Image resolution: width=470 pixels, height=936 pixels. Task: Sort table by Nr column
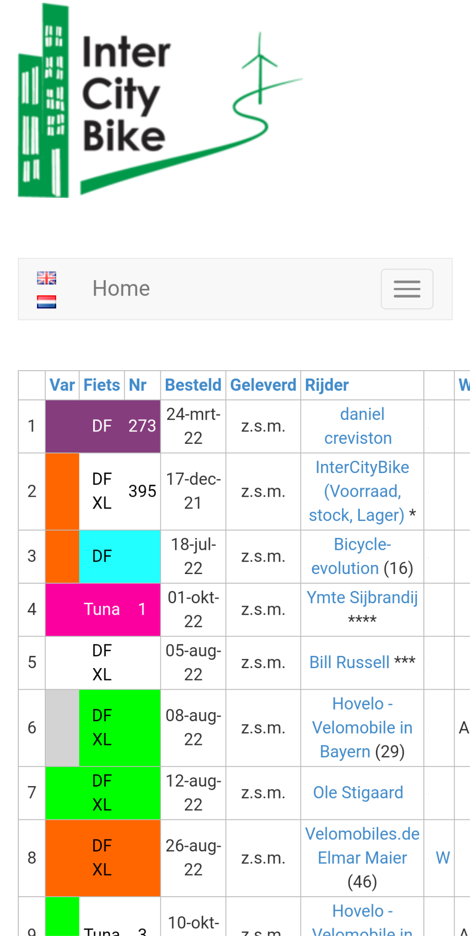(x=137, y=385)
